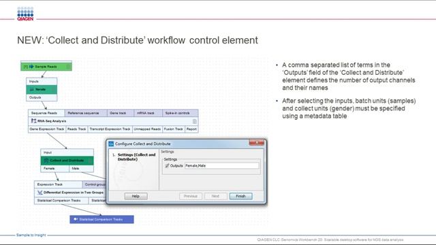Click the blue output node arrow icon
The image size is (436, 245).
point(76,219)
